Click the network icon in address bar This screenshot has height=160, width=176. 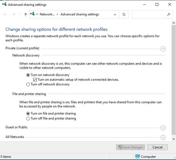32,14
